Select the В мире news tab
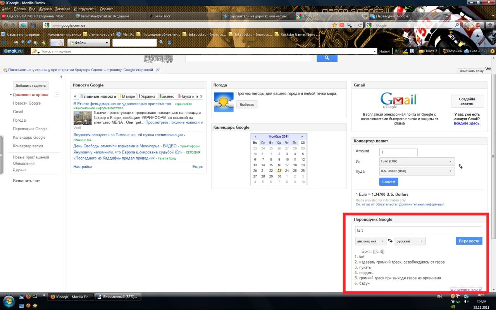 (128, 96)
